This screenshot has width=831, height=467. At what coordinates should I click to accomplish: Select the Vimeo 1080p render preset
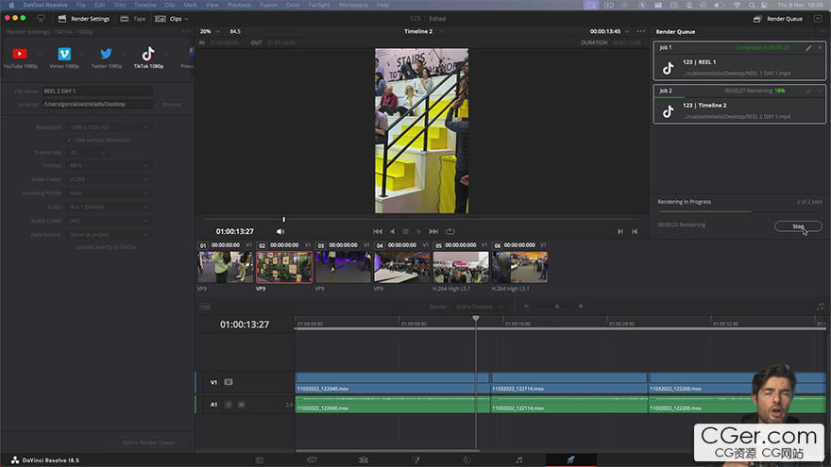tap(64, 58)
